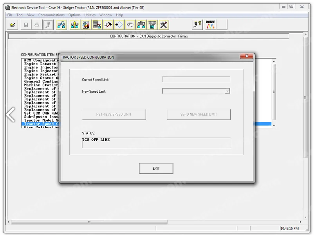Open the vehicle connection network icon
314x235 pixels.
(x=61, y=24)
